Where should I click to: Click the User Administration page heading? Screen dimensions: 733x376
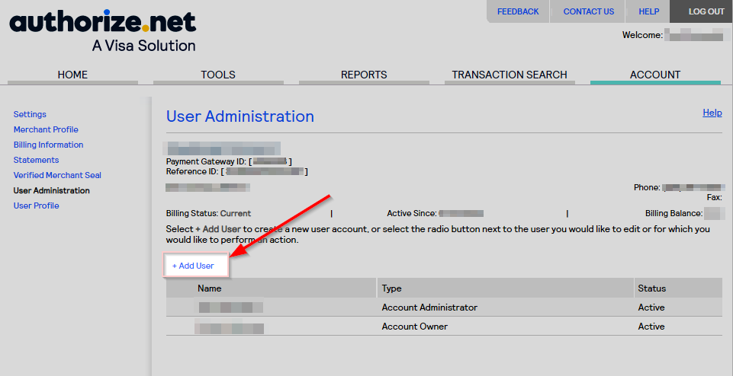pos(240,116)
